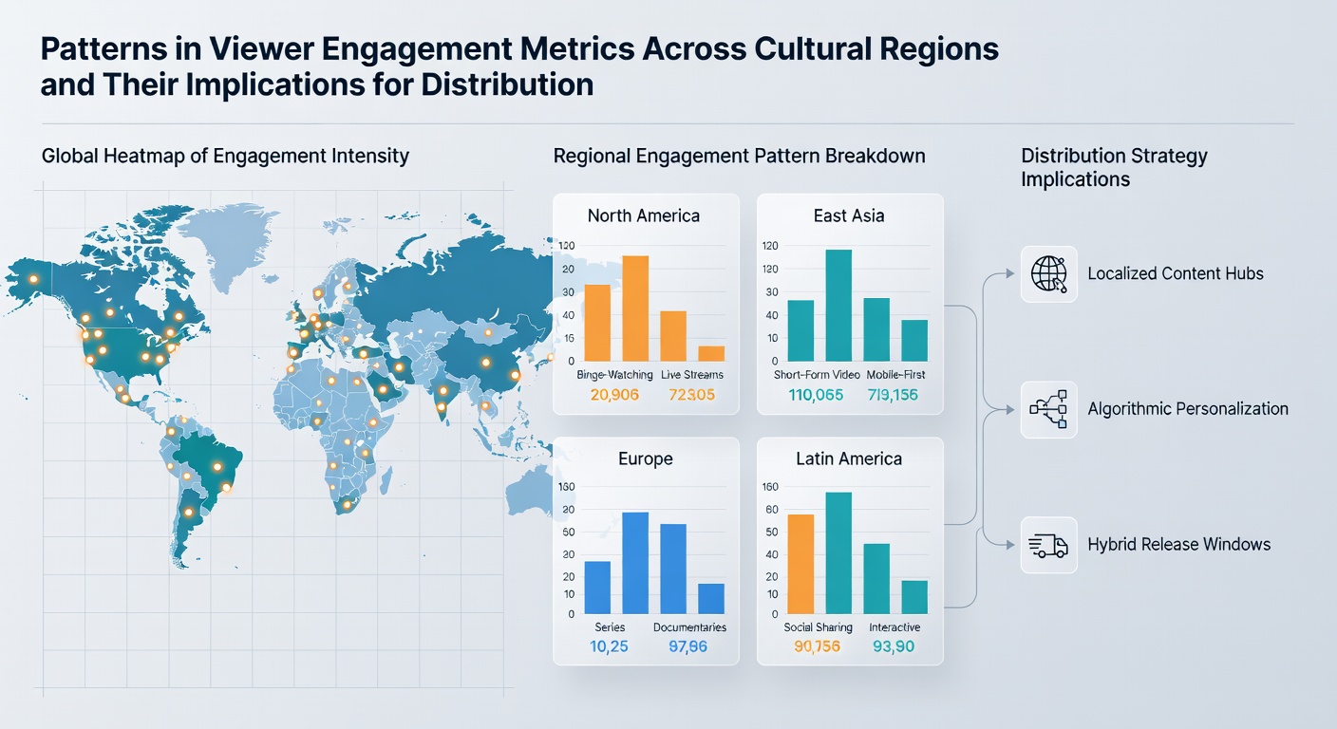Click the Documentaries axis label
The width and height of the screenshot is (1337, 729).
pyautogui.click(x=690, y=627)
